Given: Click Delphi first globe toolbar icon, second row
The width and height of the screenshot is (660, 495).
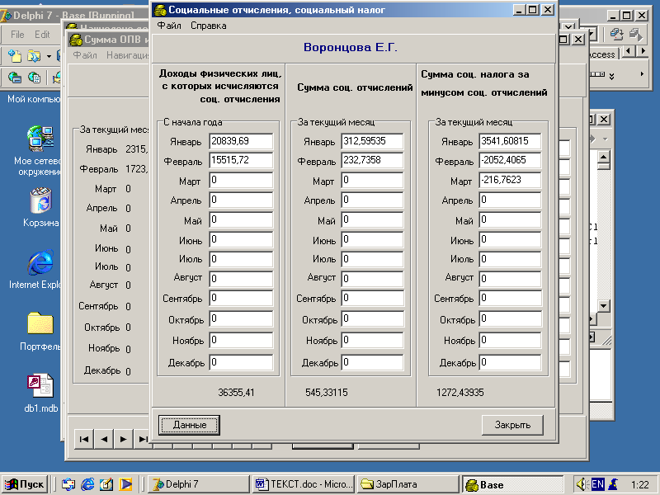Looking at the screenshot, I should [x=15, y=77].
